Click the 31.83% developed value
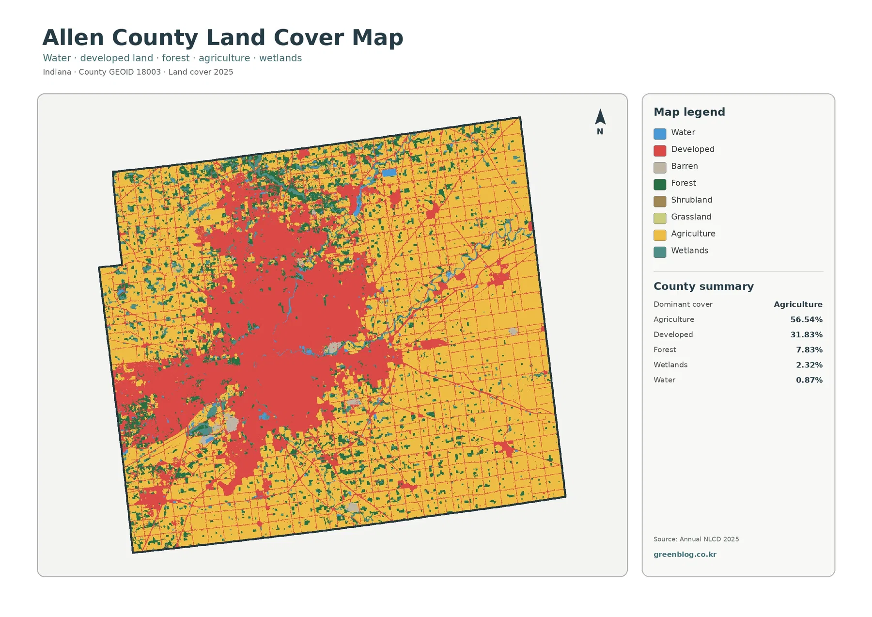Viewport: 872px width, 617px height. tap(807, 334)
